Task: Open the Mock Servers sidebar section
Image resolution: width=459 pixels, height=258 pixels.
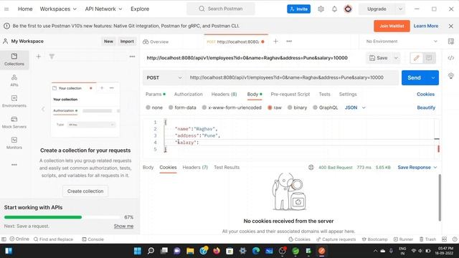Action: click(14, 123)
